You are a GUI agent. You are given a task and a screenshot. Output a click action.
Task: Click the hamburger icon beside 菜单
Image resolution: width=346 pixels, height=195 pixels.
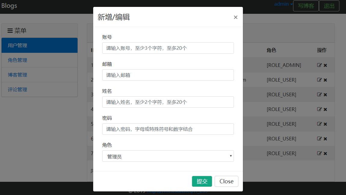[x=10, y=30]
